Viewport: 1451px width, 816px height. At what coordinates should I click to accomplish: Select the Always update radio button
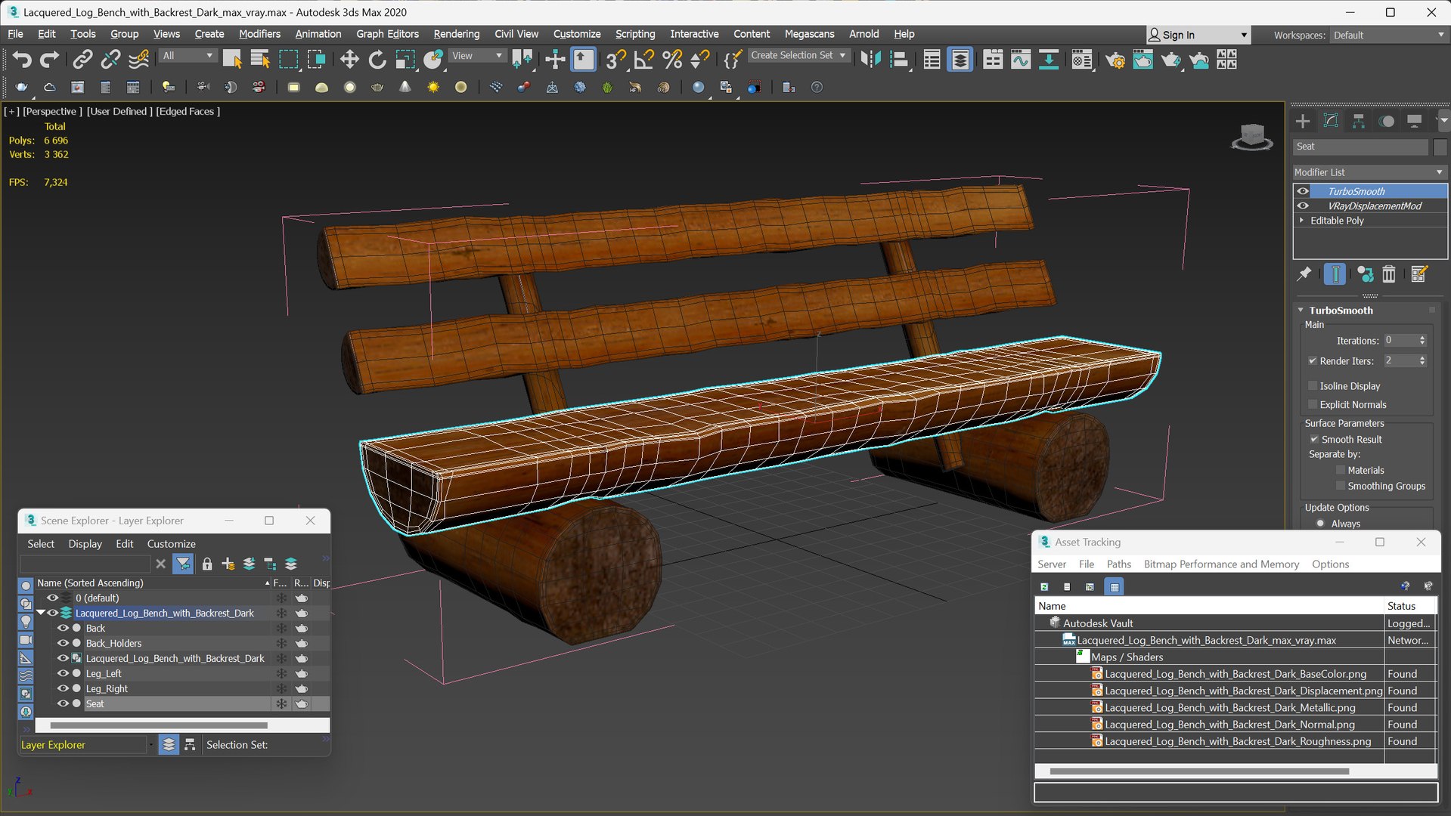tap(1320, 523)
